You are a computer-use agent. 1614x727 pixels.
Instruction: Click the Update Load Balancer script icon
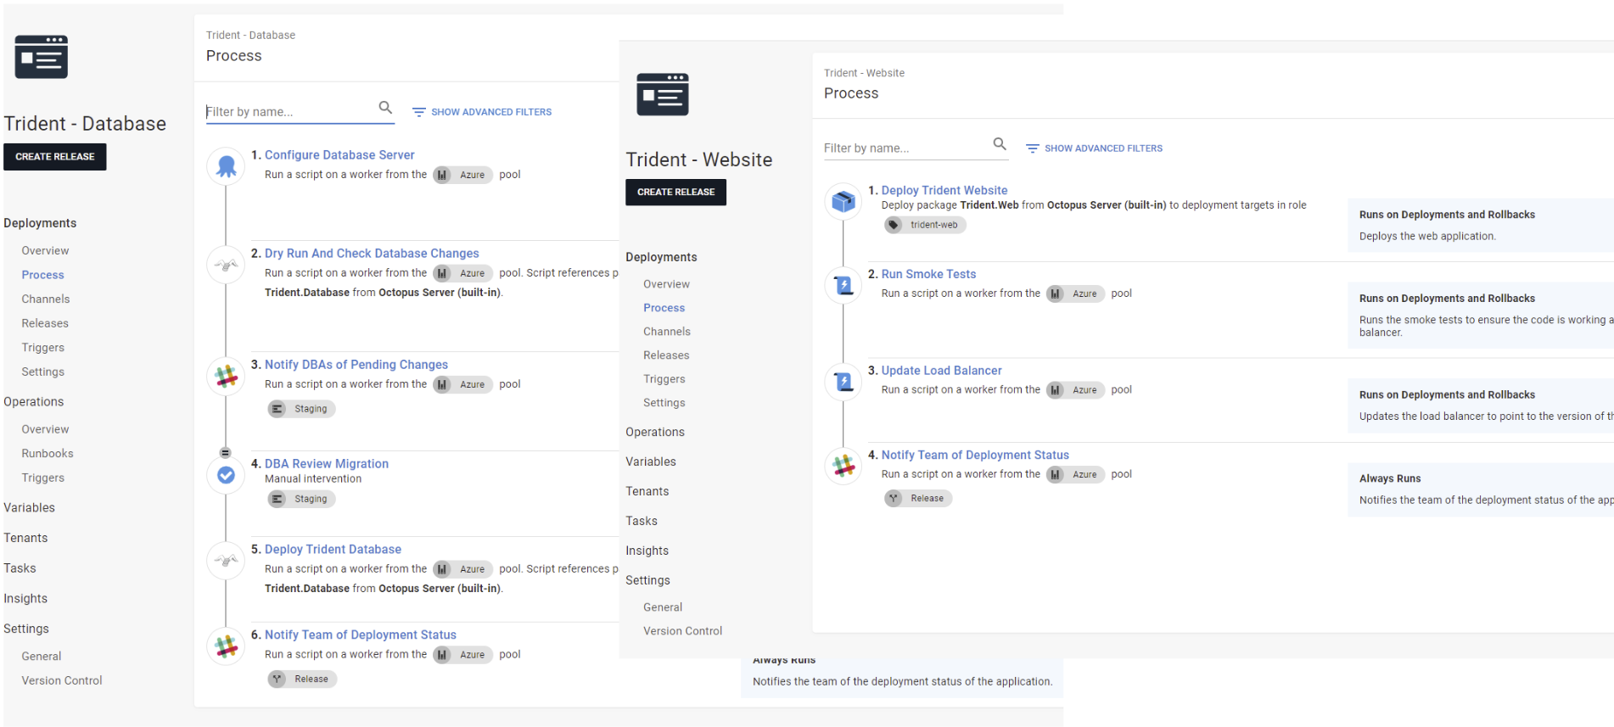[843, 382]
